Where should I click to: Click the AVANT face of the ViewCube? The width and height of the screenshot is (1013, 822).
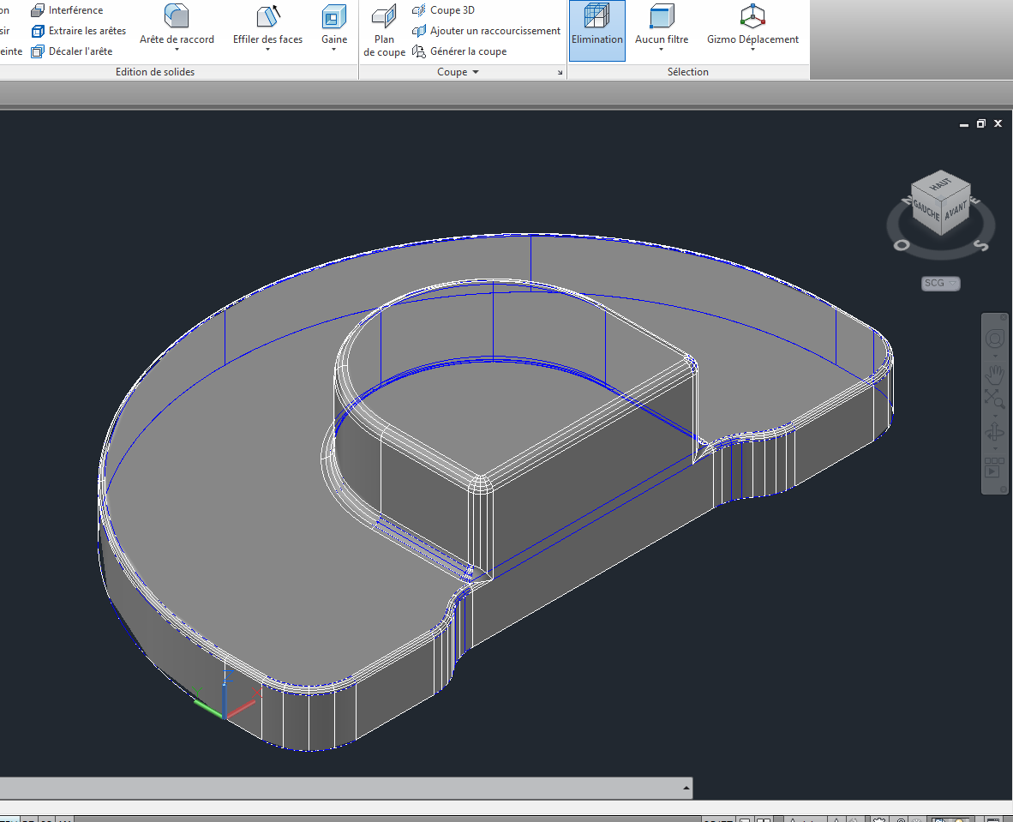click(x=956, y=209)
